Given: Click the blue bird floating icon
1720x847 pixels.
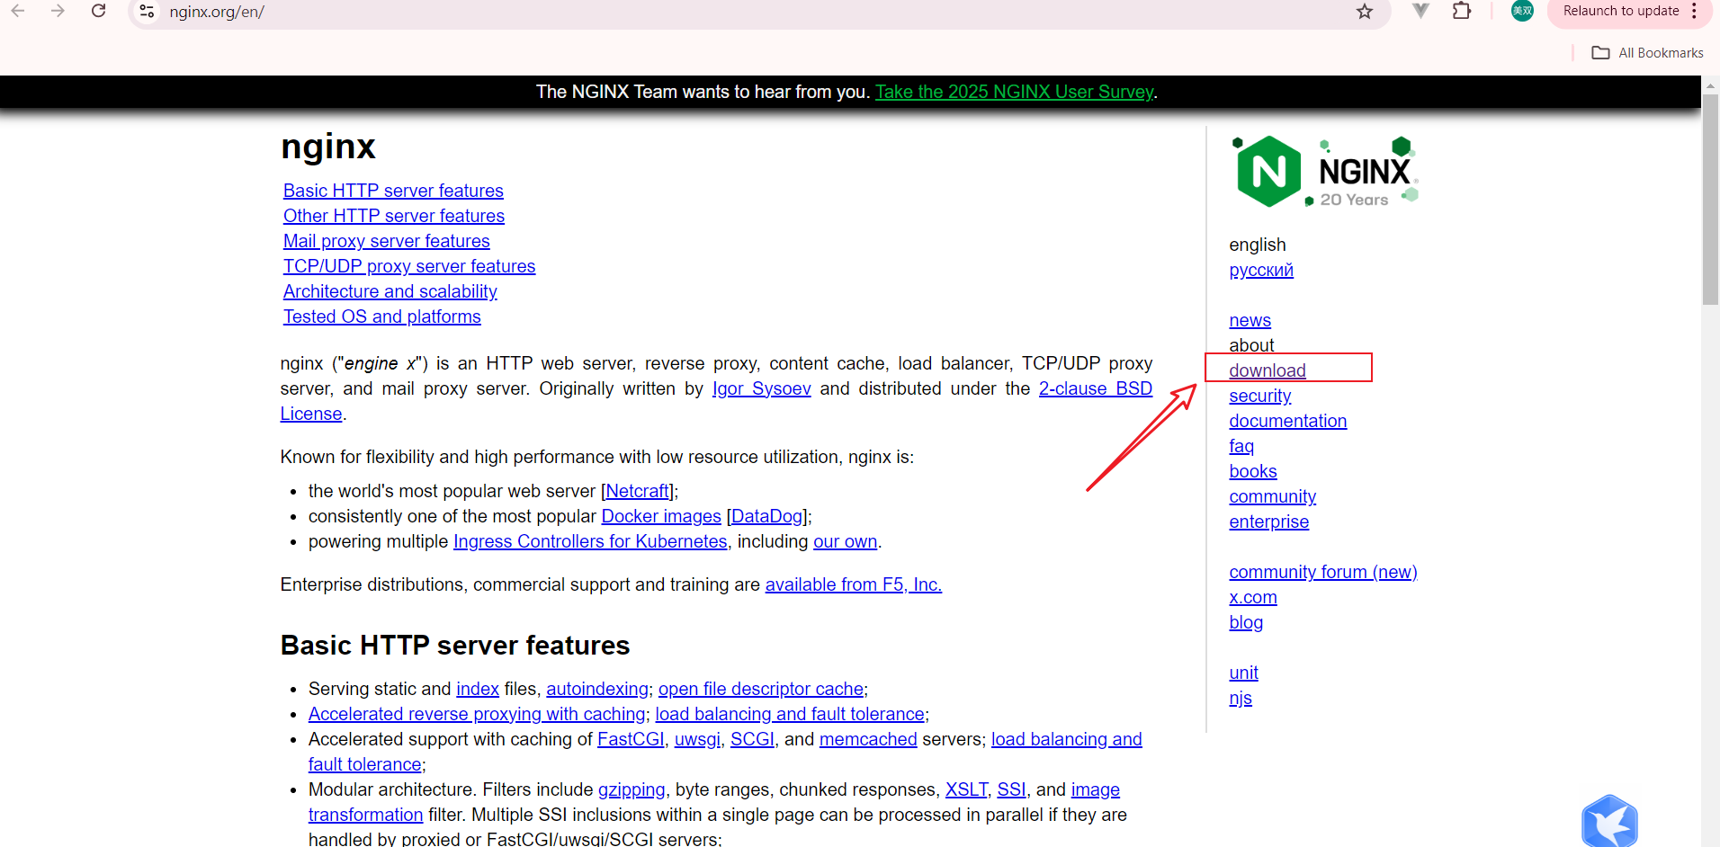Looking at the screenshot, I should [1609, 821].
